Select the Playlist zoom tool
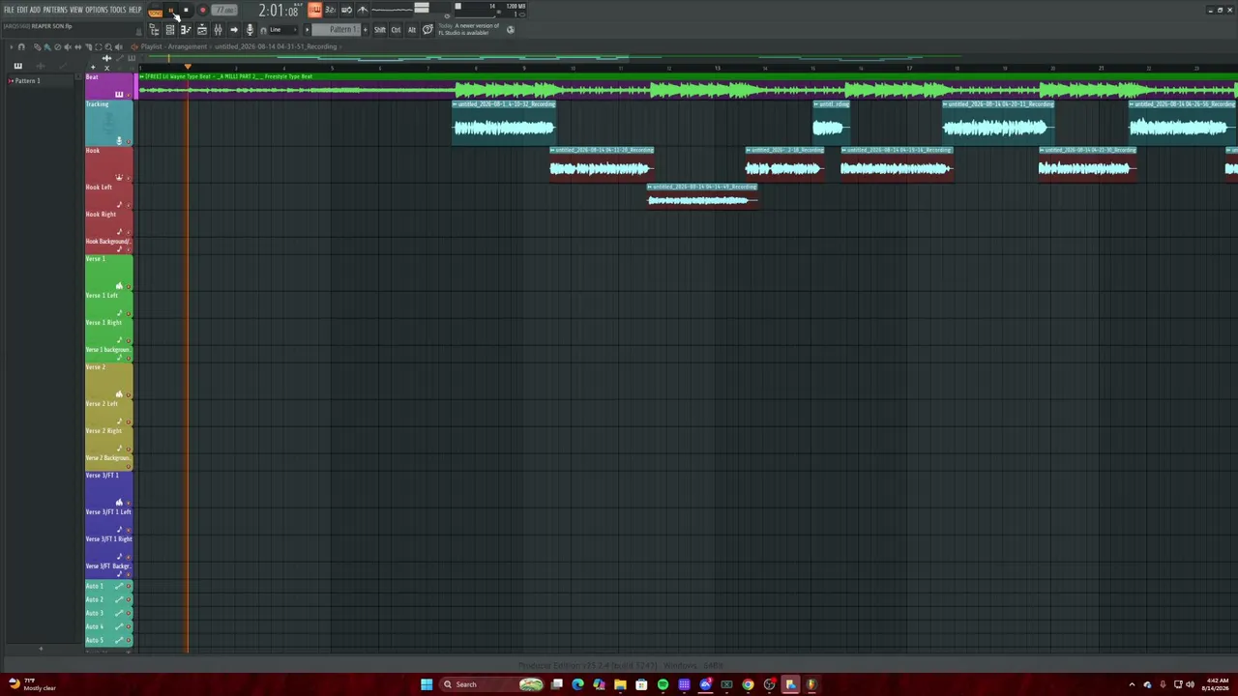Screen dimensions: 1238x696 (x=108, y=46)
